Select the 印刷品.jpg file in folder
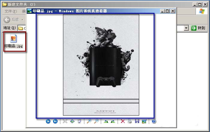Screen dimensions: 210x132 [14, 41]
